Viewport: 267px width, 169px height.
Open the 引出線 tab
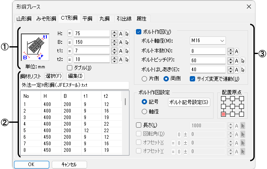[124, 18]
